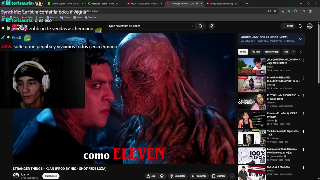Open the Fernanfloo Minecraft video thumbnail
The image size is (320, 180).
click(x=252, y=66)
